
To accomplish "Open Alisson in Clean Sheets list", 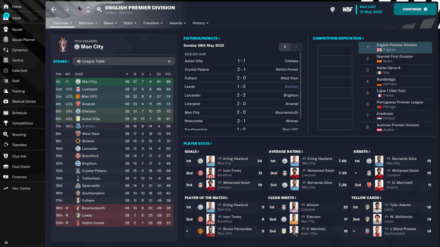I will click(312, 205).
